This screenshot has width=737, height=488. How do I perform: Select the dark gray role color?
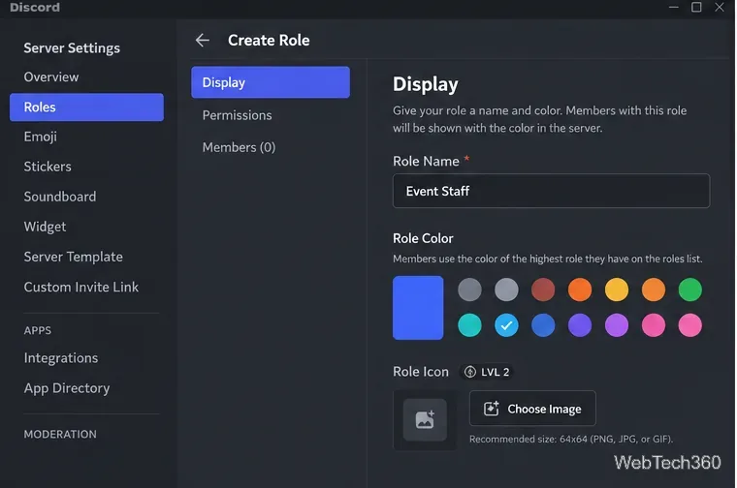(469, 290)
